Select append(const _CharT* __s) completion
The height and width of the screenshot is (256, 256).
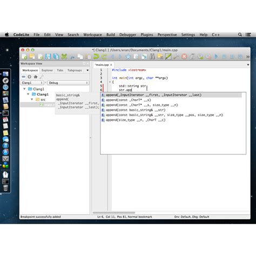[171, 100]
